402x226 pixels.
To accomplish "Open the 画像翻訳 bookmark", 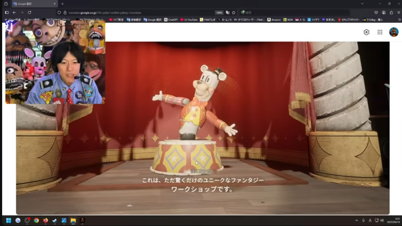I will tap(133, 20).
